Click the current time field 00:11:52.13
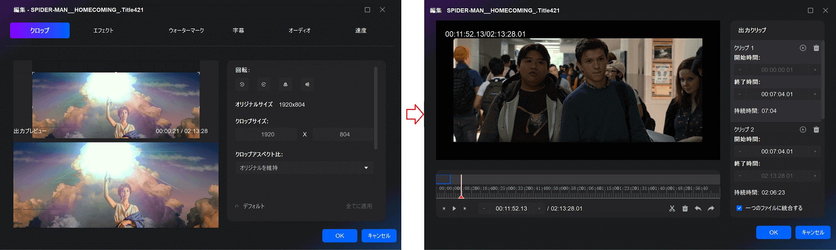Image resolution: width=836 pixels, height=250 pixels. pos(511,208)
